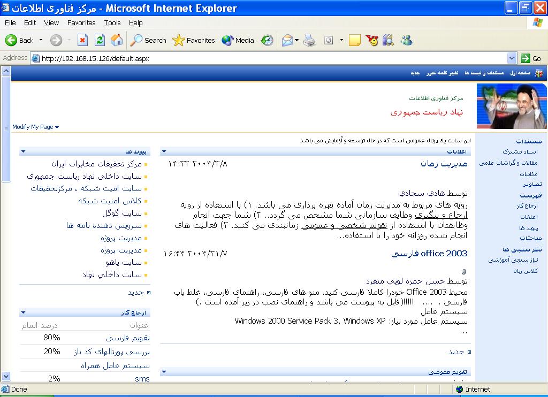Click the 20% completion value
The width and height of the screenshot is (548, 397).
tap(52, 351)
